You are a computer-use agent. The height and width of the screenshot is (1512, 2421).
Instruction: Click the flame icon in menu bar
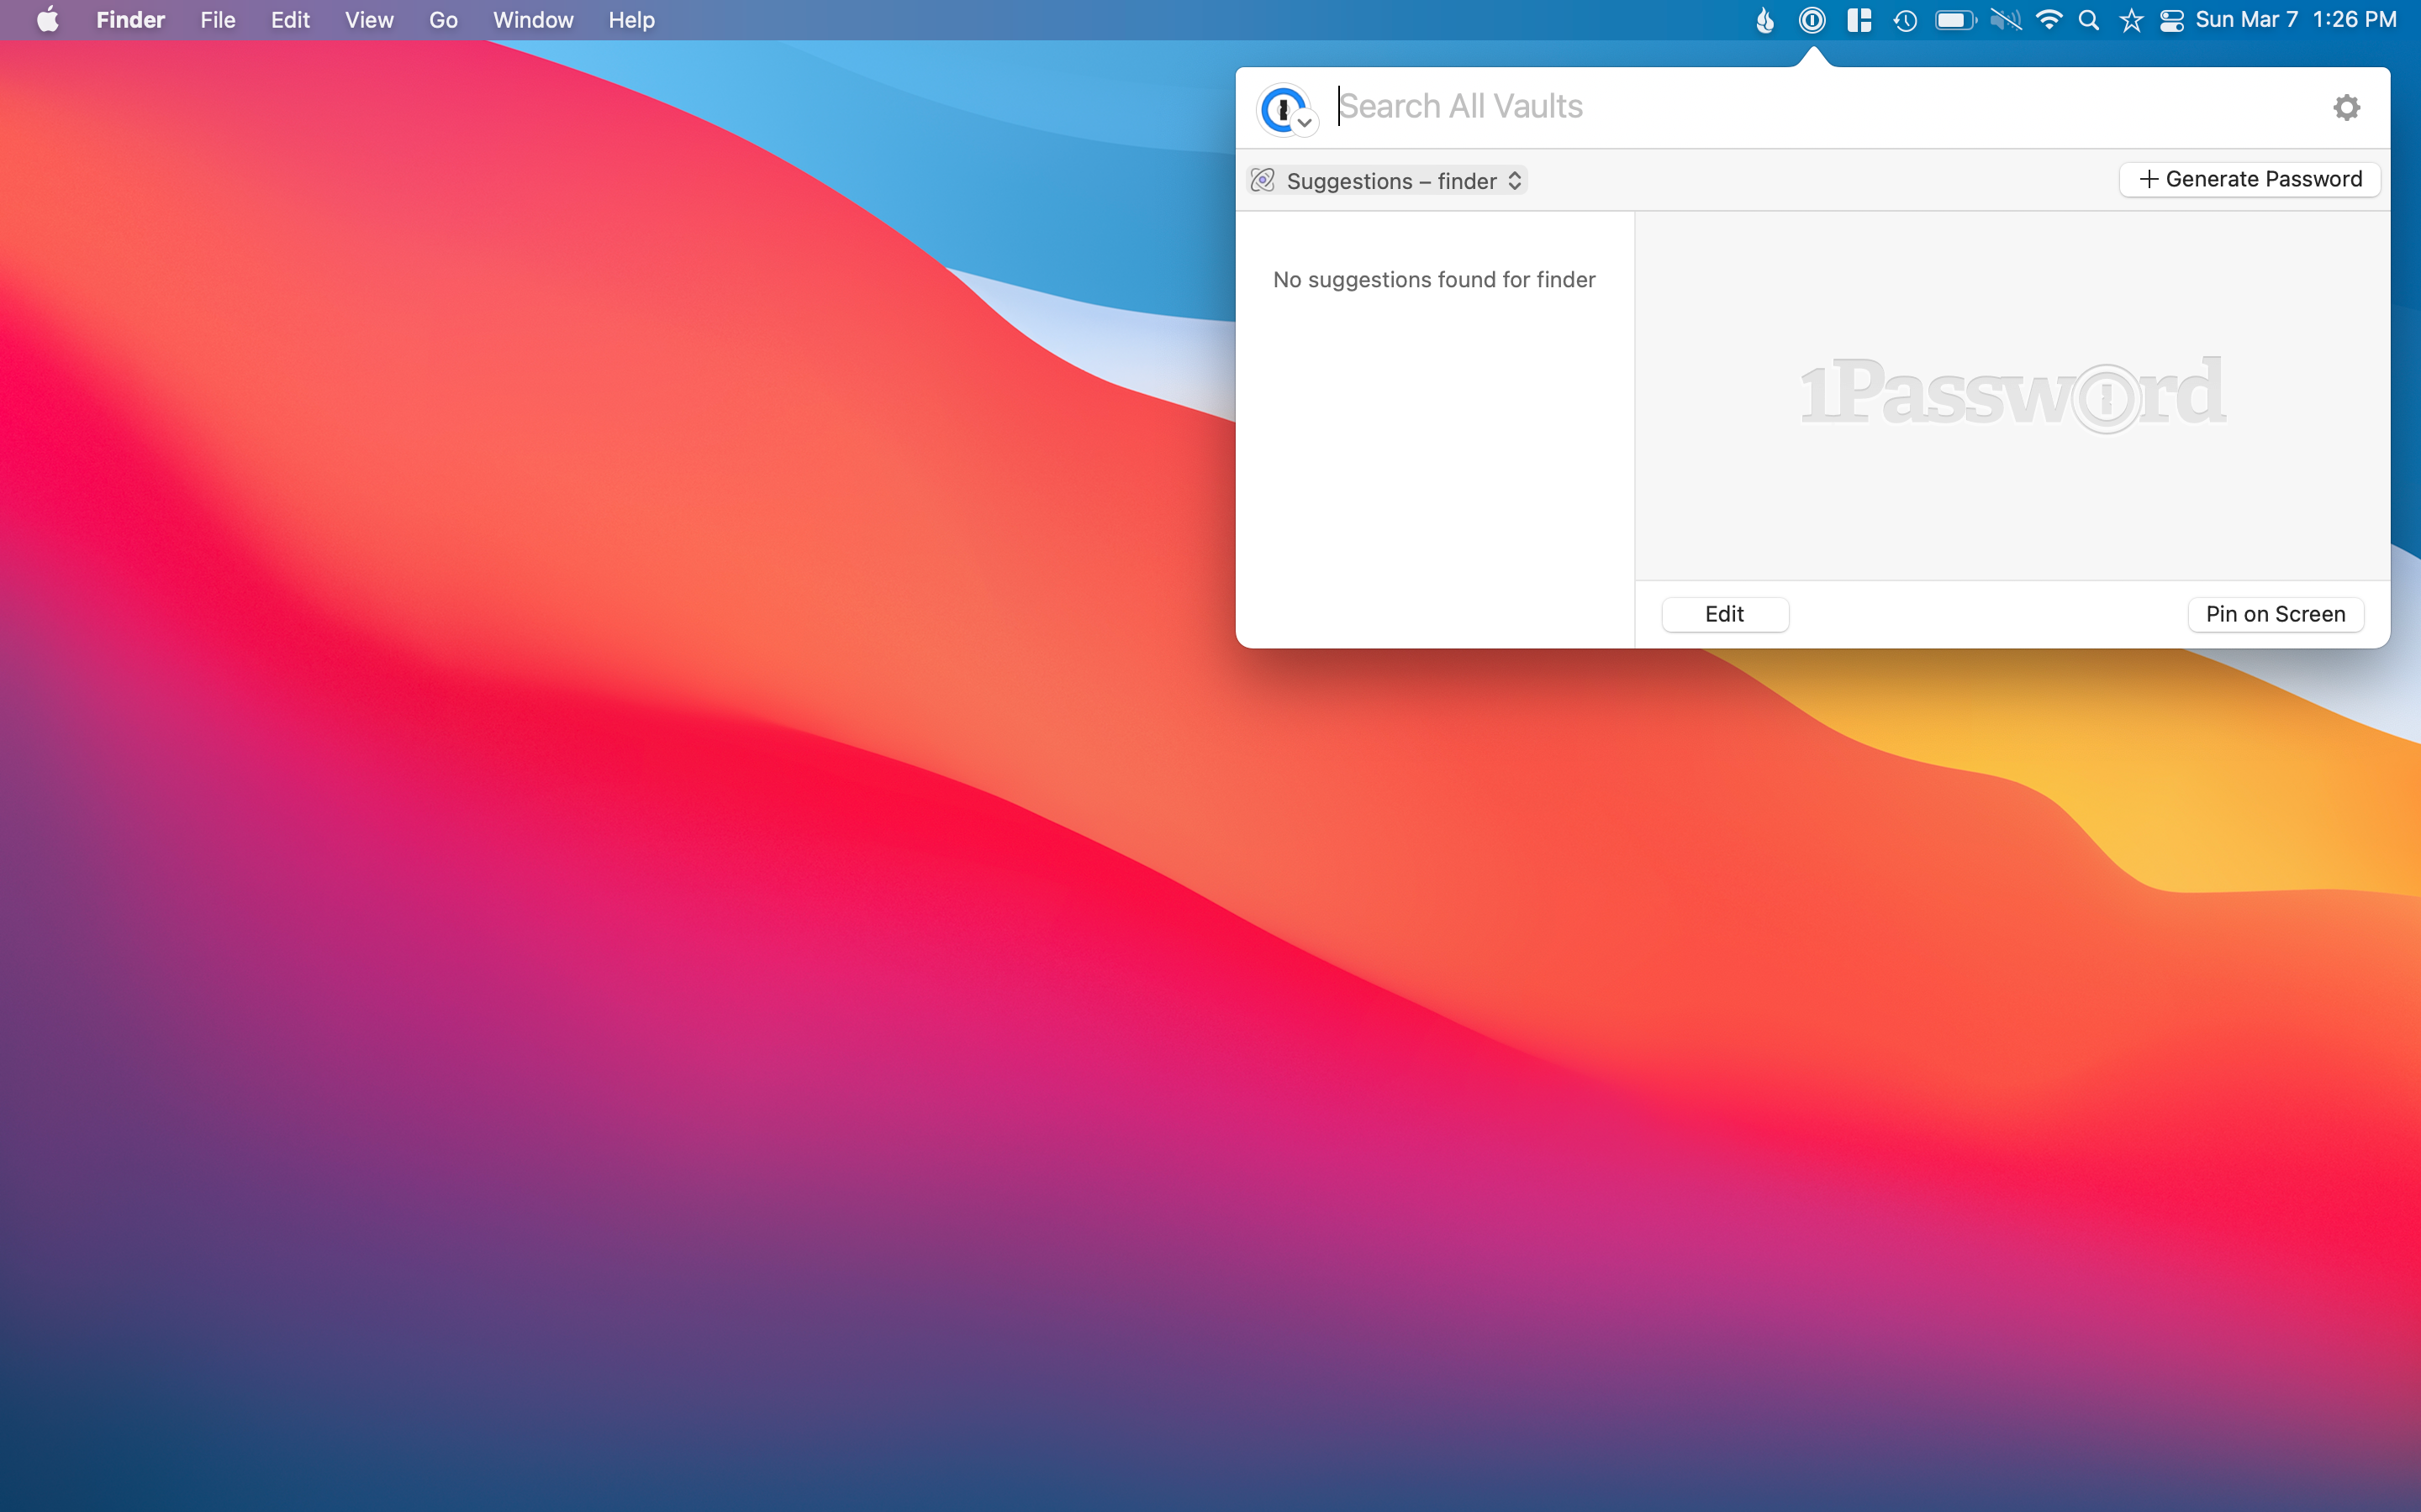[x=1764, y=20]
